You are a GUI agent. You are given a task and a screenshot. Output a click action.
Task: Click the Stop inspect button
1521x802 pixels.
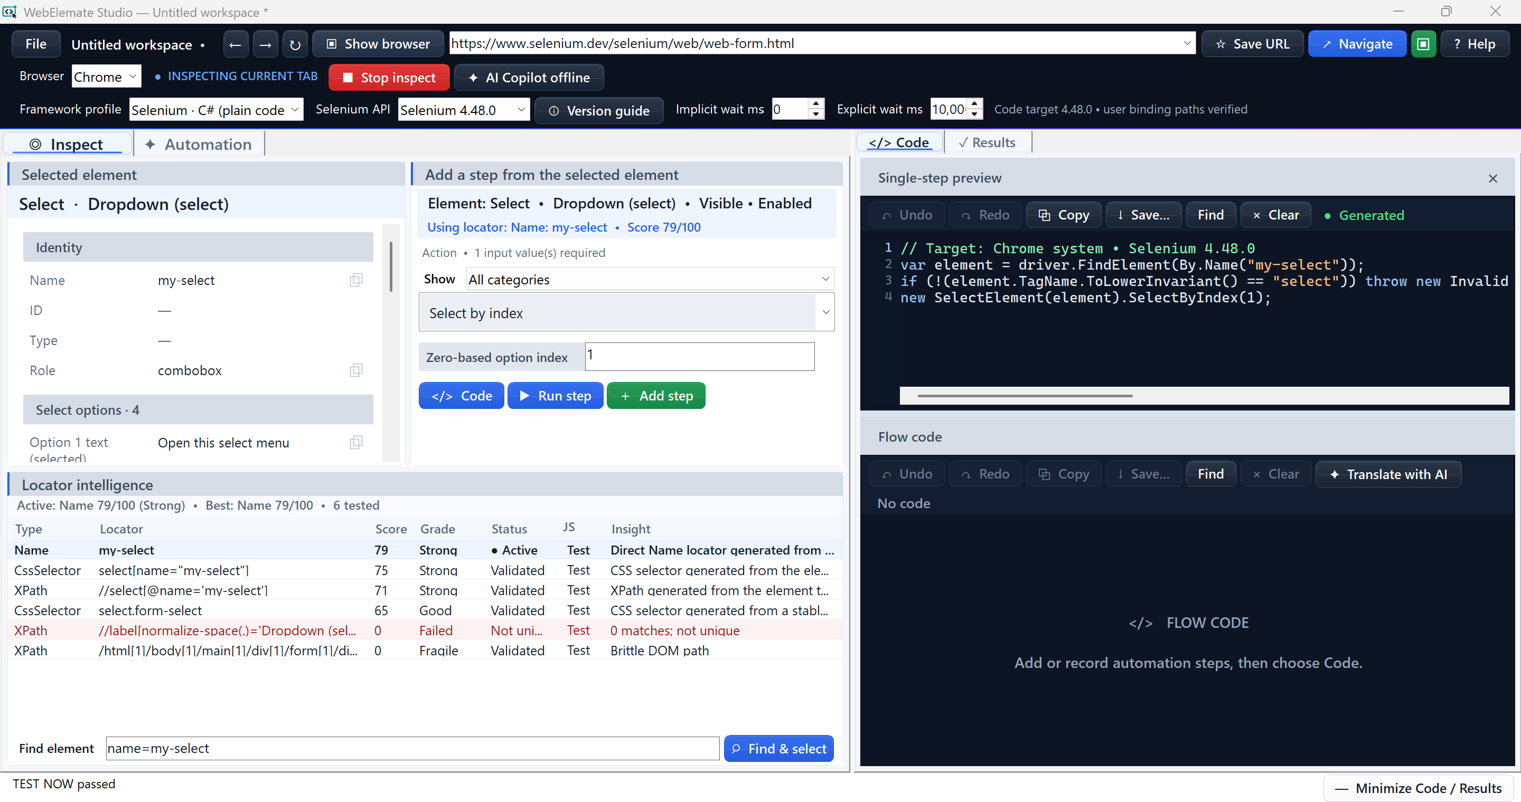(x=389, y=78)
